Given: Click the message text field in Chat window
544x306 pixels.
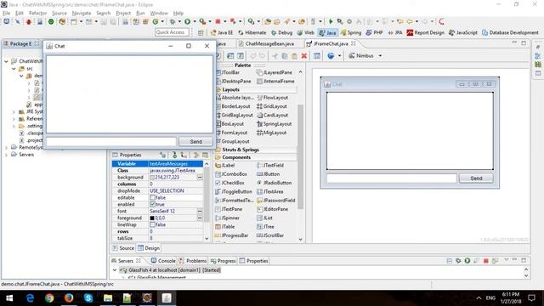Looking at the screenshot, I should tap(111, 142).
